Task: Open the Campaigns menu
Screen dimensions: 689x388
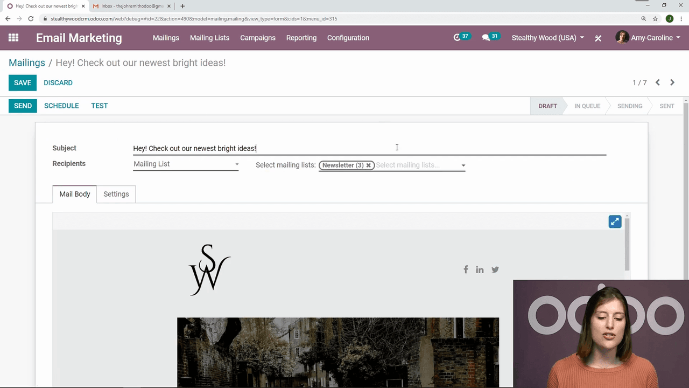Action: point(258,38)
